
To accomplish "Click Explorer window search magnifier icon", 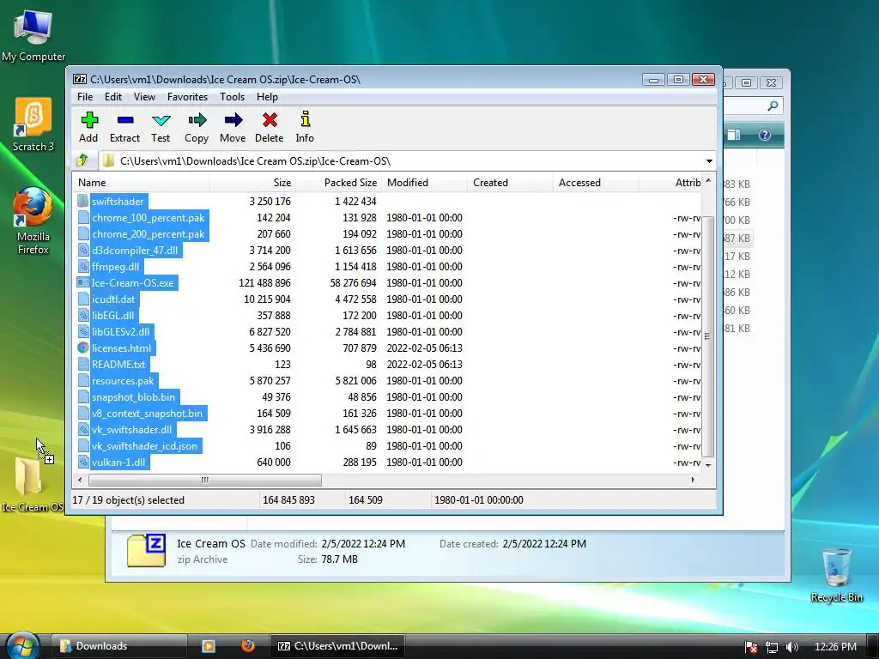I will pyautogui.click(x=773, y=106).
